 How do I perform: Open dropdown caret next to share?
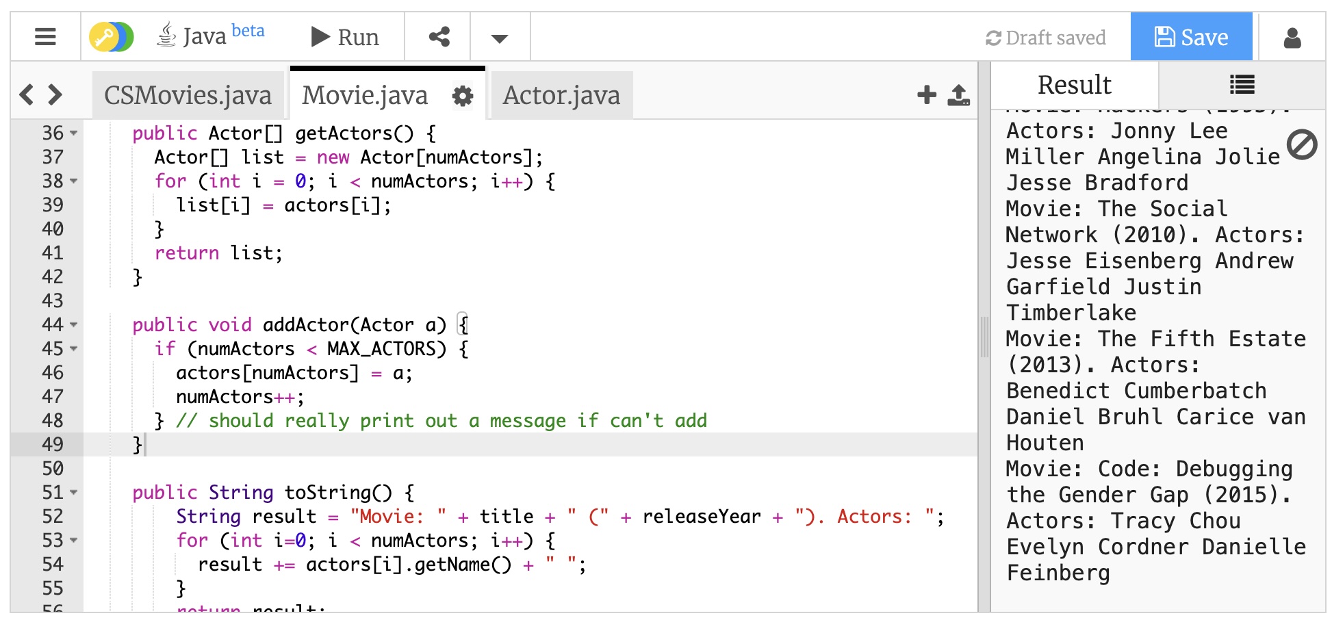(x=500, y=38)
